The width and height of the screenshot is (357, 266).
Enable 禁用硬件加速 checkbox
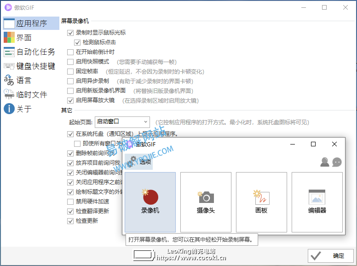(x=70, y=202)
